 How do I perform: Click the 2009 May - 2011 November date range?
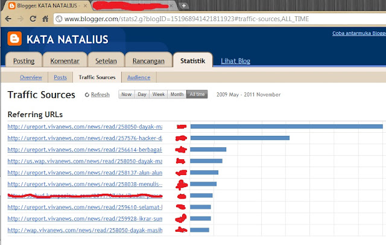point(248,95)
